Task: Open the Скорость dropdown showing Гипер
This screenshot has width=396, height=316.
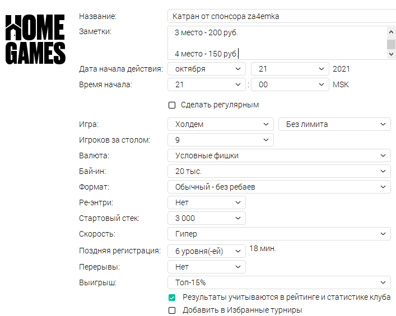Action: pyautogui.click(x=279, y=234)
